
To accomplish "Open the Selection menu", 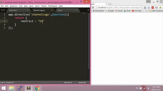I will (x=13, y=6).
